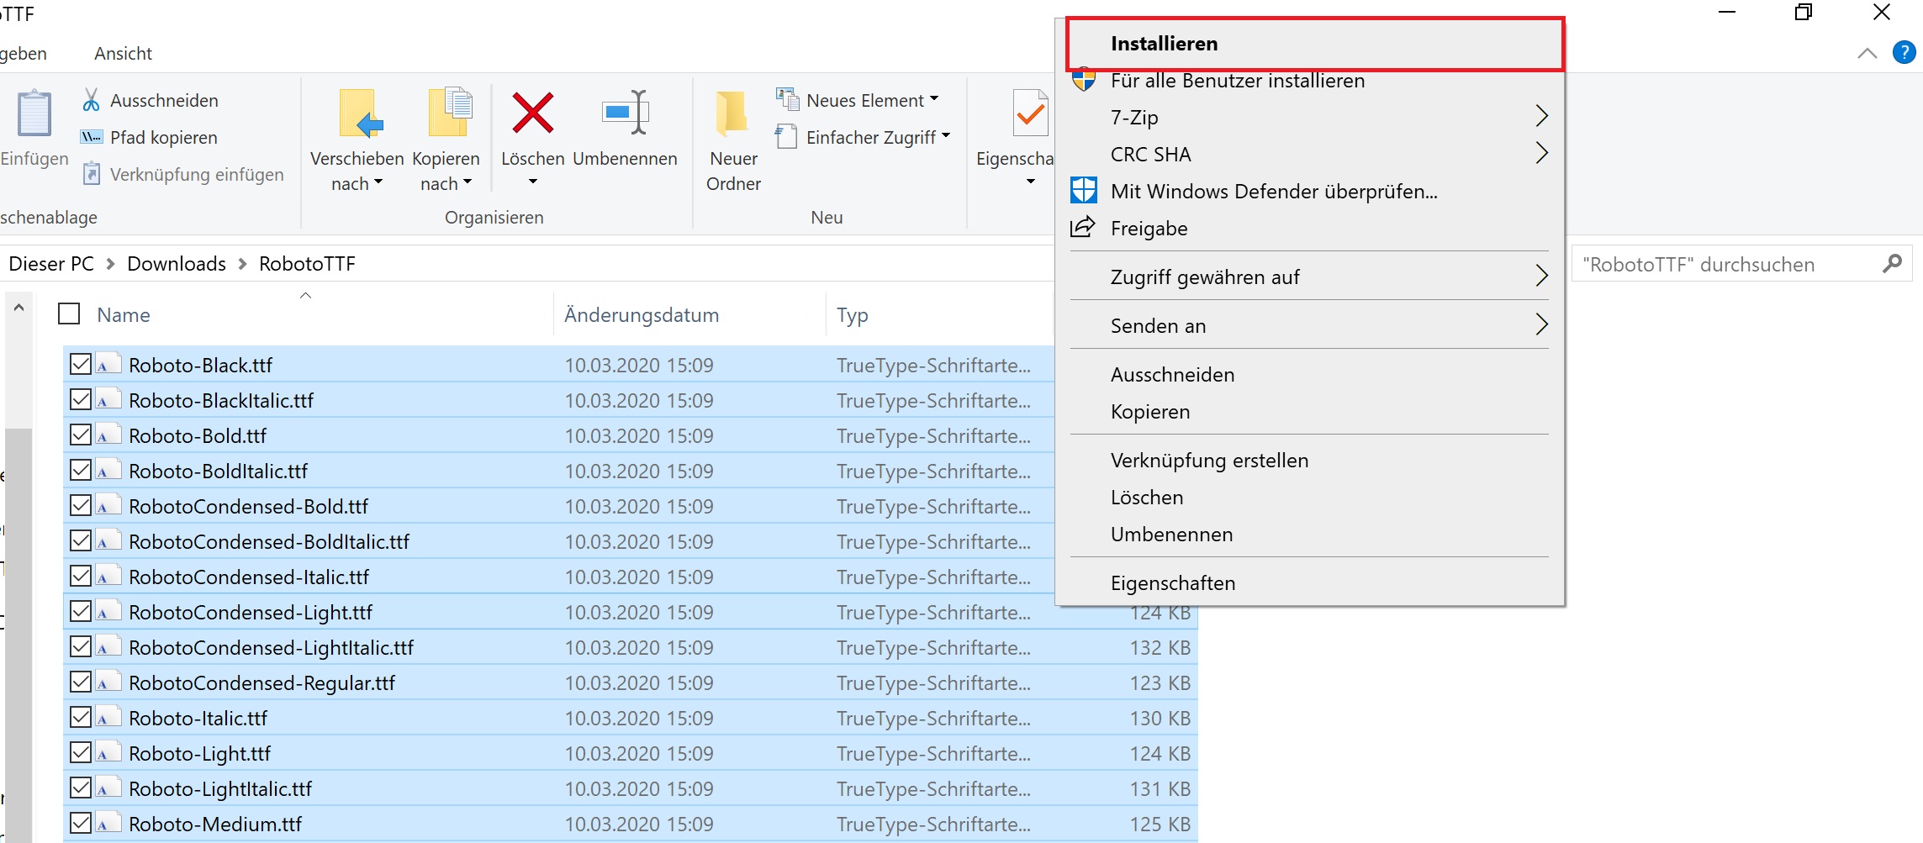1923x843 pixels.
Task: Uncheck the Roboto-BoldItalic.ttf checkbox
Action: 81,470
